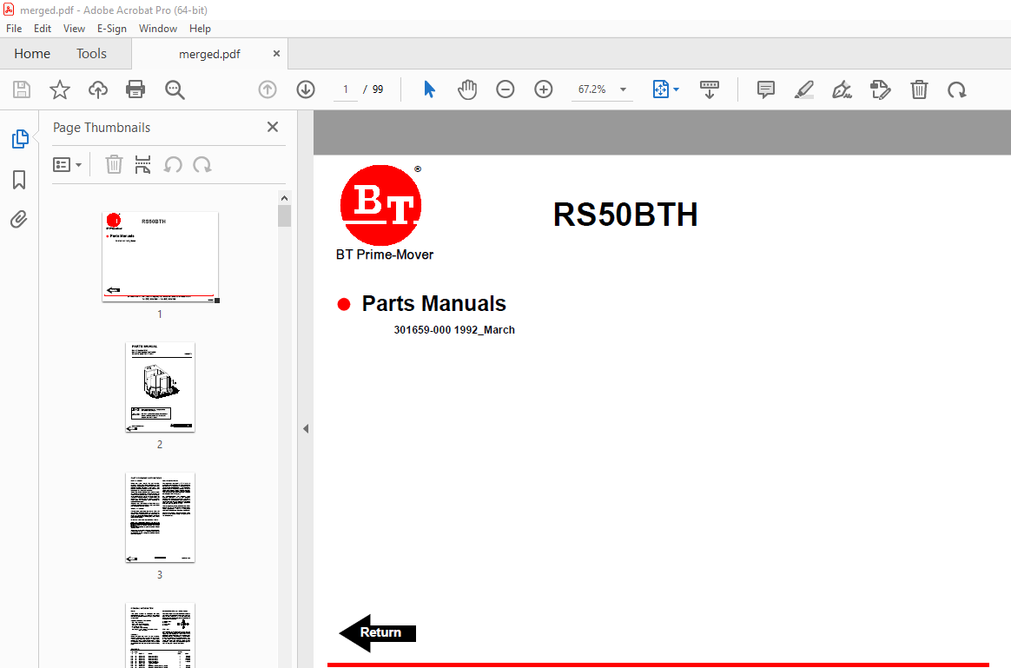Click the thumbnails panel scrollbar handle

[284, 216]
